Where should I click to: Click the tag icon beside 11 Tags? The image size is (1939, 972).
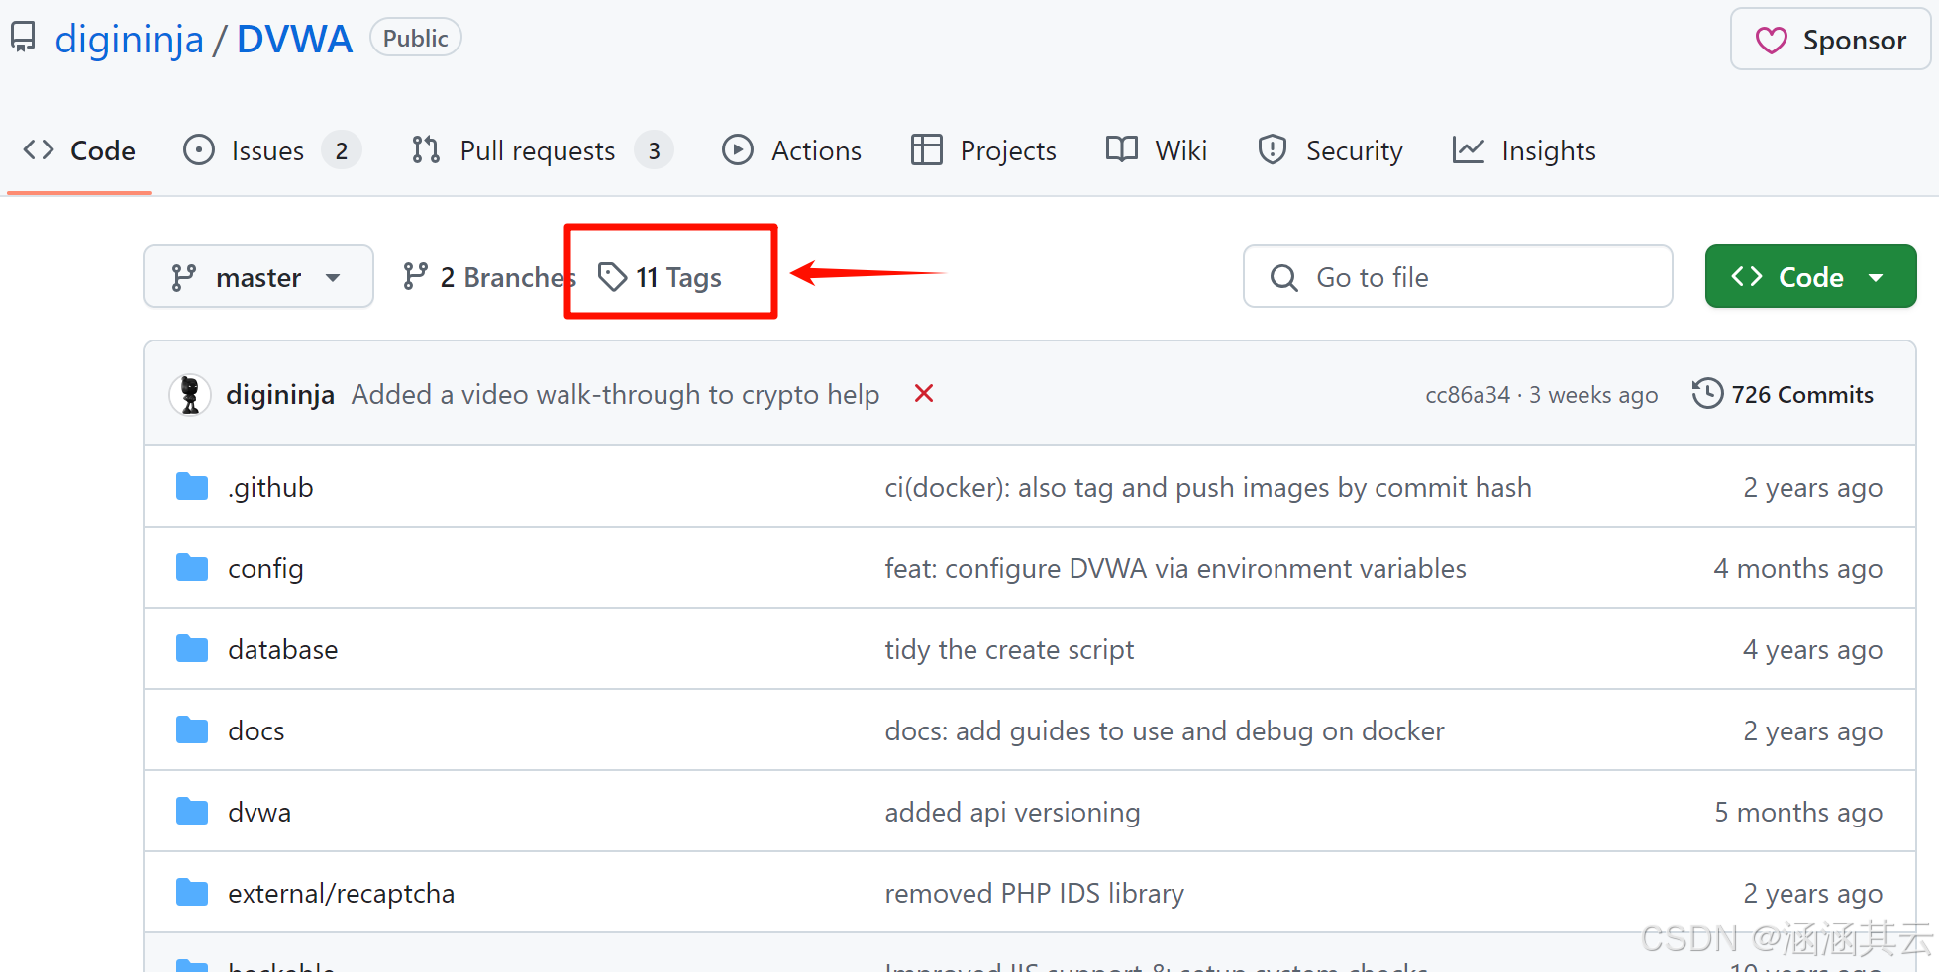613,277
